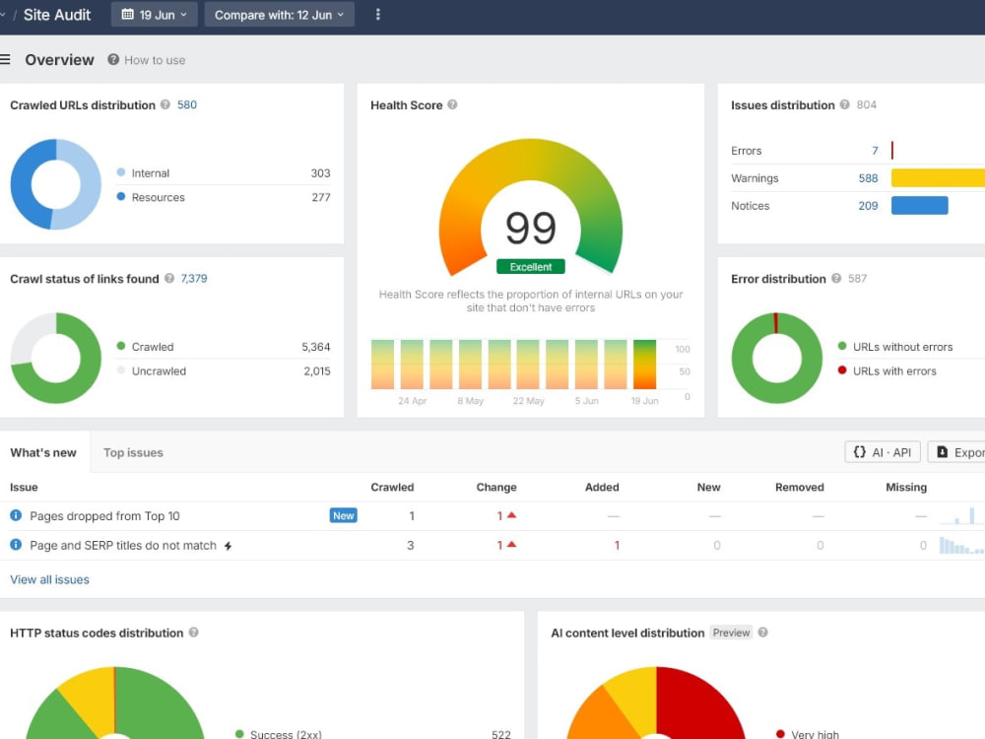This screenshot has width=985, height=739.
Task: Click help icon next to Crawl status of links found
Action: (169, 279)
